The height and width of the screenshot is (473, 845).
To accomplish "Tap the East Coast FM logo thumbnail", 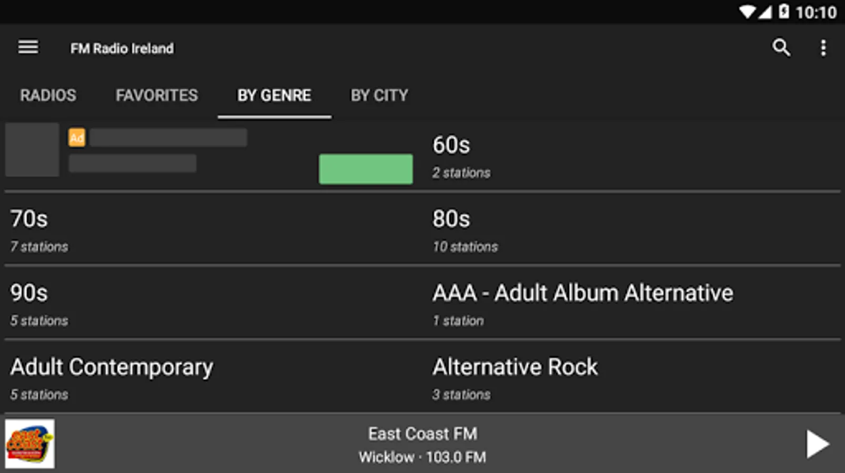I will pos(29,444).
